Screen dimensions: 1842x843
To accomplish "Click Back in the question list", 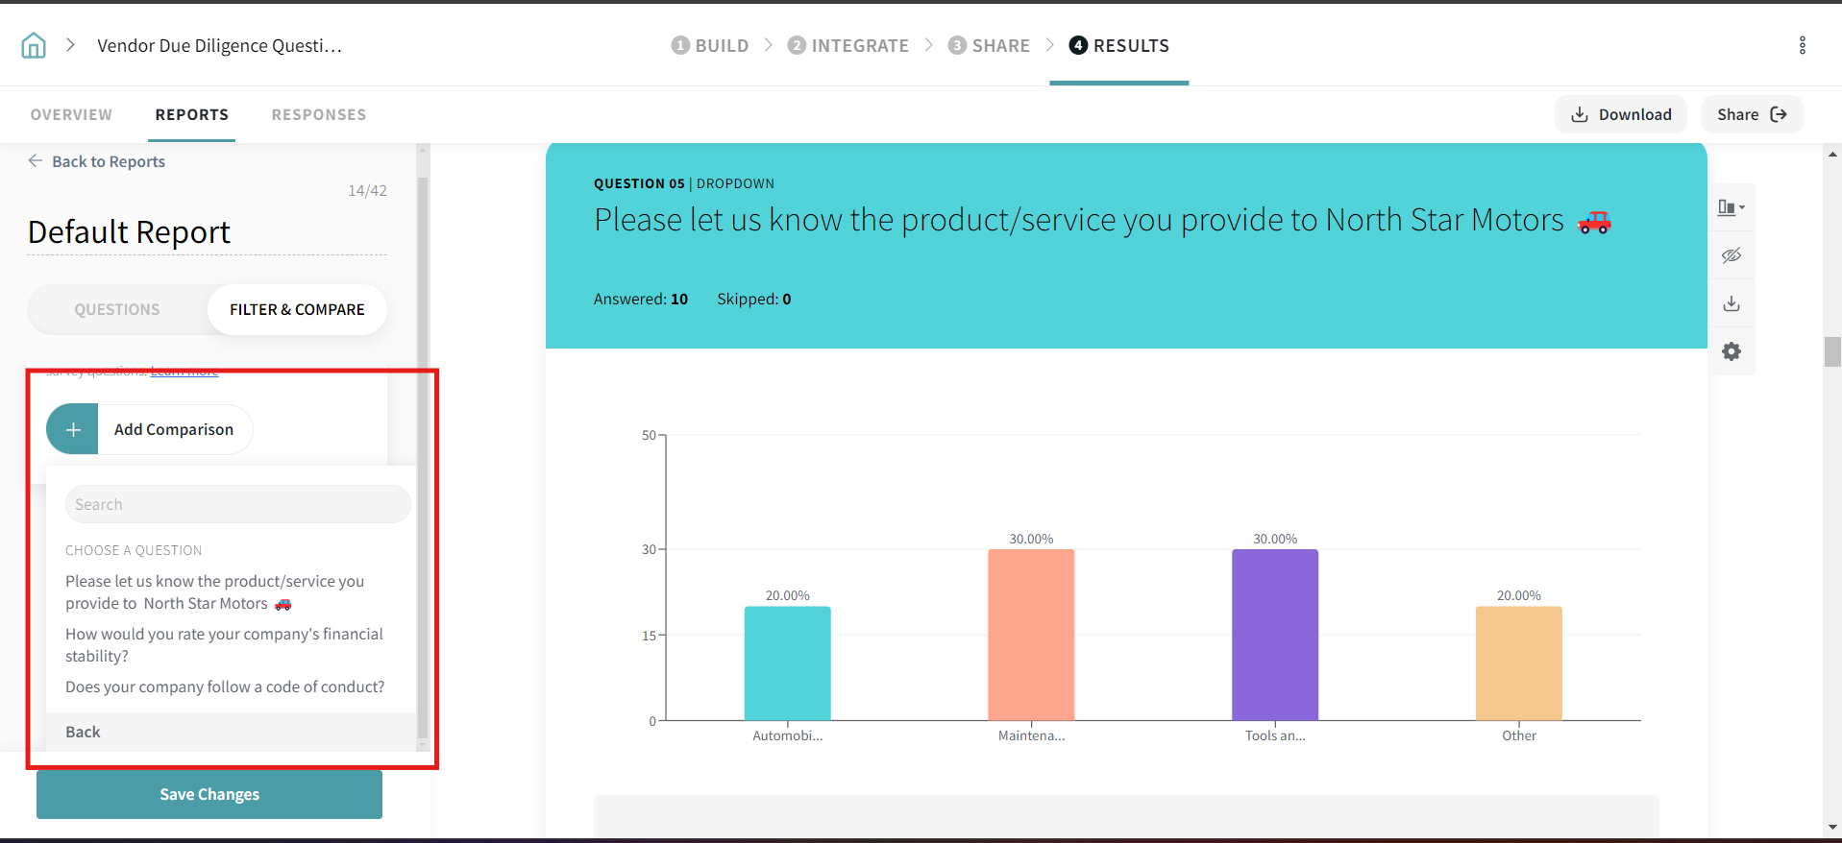I will 83,732.
